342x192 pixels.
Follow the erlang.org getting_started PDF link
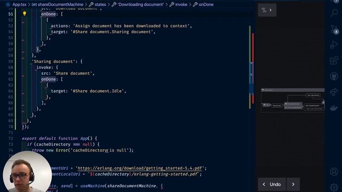pos(140,168)
